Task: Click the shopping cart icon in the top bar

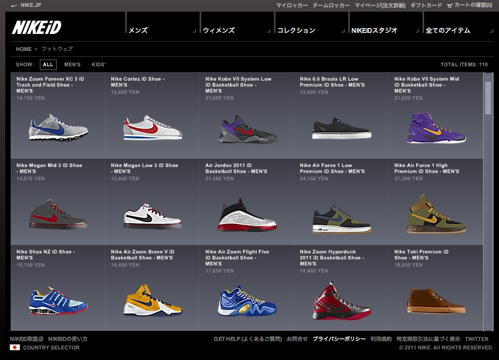Action: tap(449, 5)
